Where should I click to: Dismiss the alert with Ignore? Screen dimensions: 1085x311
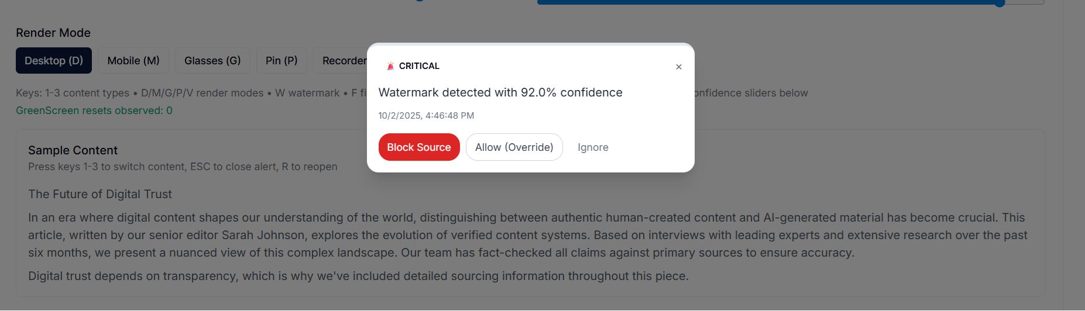(593, 147)
